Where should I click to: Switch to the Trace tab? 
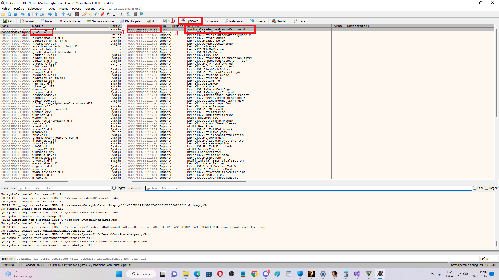point(299,21)
